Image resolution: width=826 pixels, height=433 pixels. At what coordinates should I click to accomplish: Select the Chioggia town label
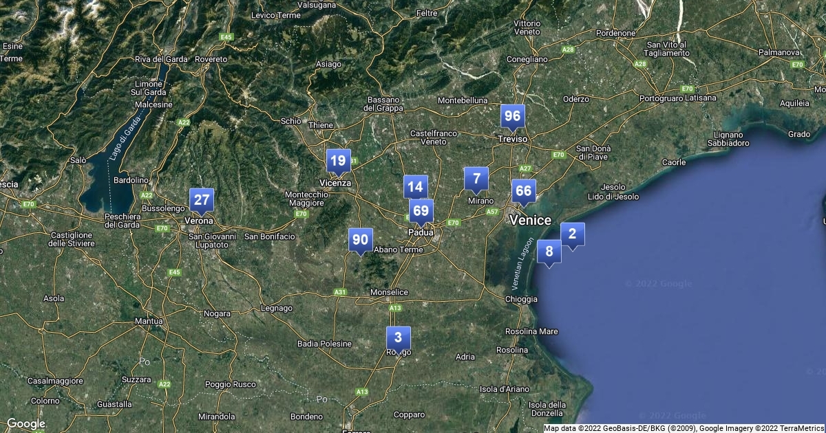pos(521,299)
